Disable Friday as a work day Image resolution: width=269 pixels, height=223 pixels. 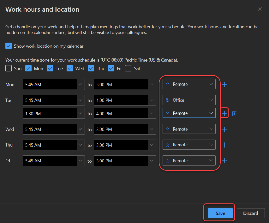tap(111, 68)
